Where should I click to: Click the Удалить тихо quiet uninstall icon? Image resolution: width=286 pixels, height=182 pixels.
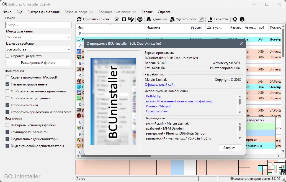click(x=172, y=19)
